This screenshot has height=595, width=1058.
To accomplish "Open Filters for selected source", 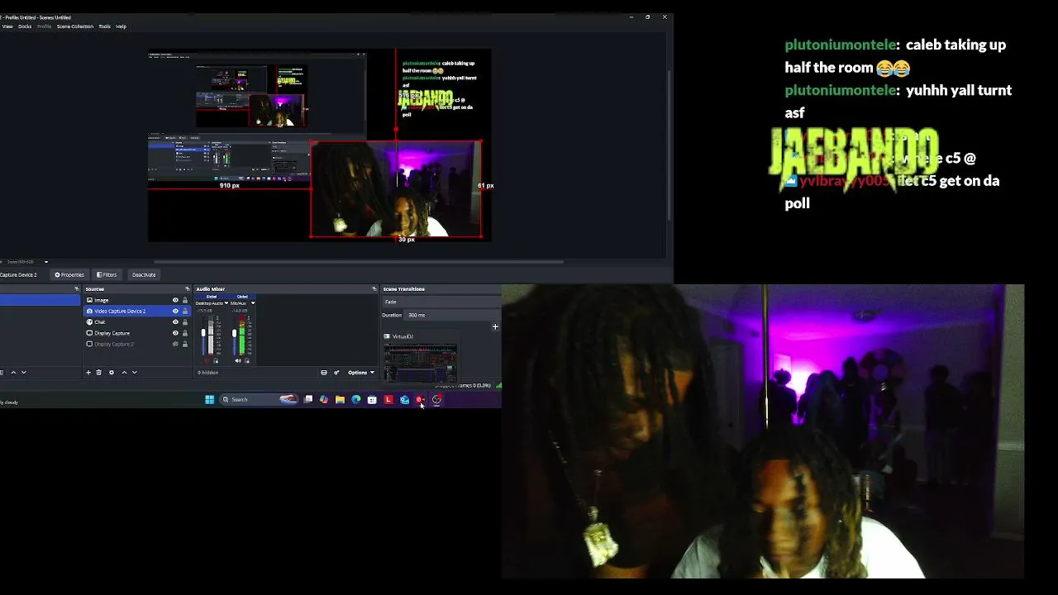I will pos(107,274).
